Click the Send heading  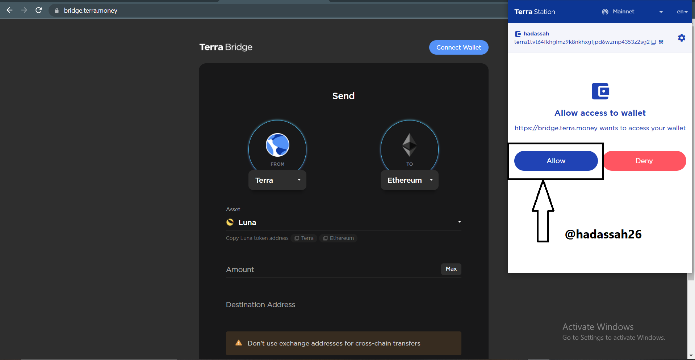pyautogui.click(x=343, y=96)
